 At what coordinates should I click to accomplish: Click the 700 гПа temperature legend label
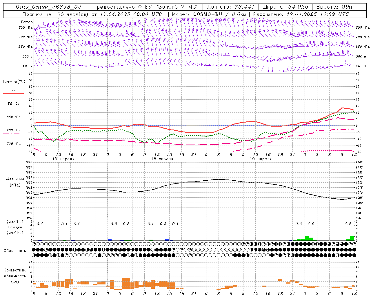coord(14,130)
